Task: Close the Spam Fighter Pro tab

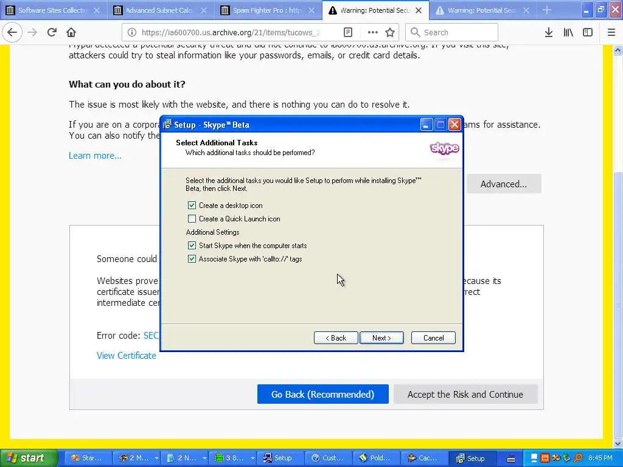Action: pos(311,10)
